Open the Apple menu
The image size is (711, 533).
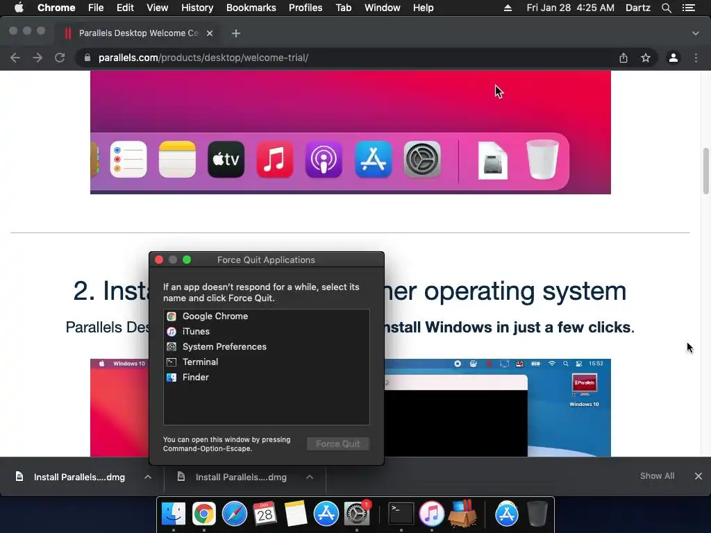coord(19,8)
